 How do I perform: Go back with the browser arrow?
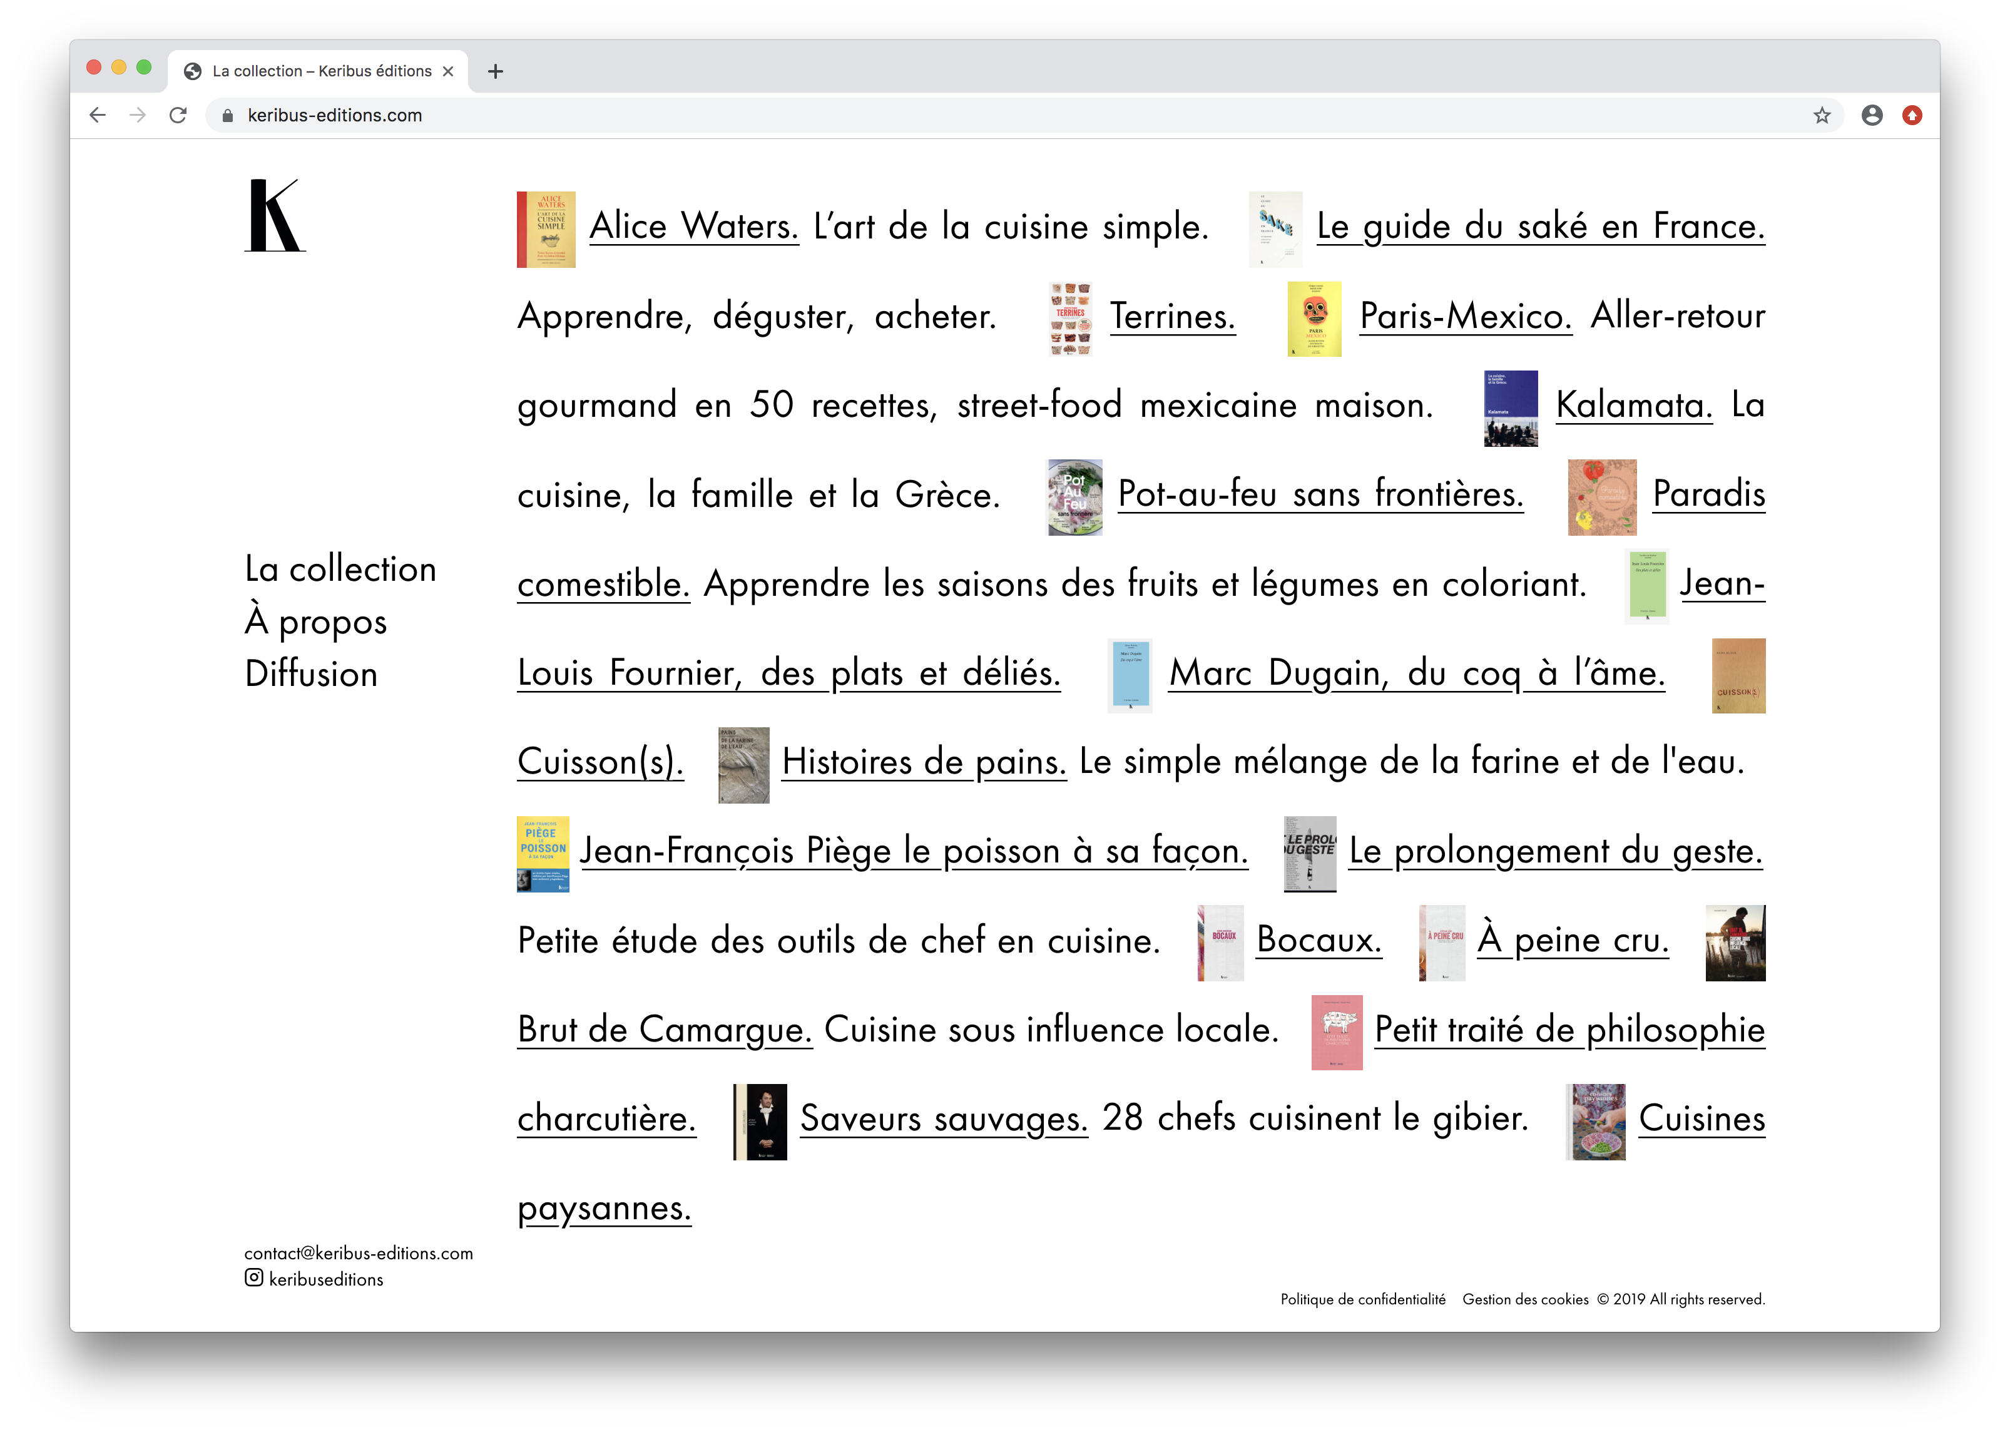(x=98, y=116)
